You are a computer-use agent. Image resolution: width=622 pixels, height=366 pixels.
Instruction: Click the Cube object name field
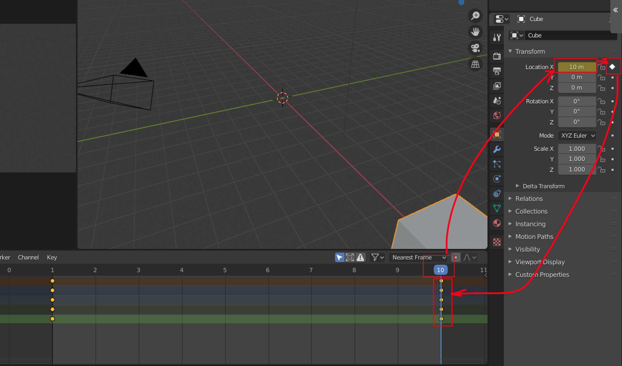pos(571,35)
